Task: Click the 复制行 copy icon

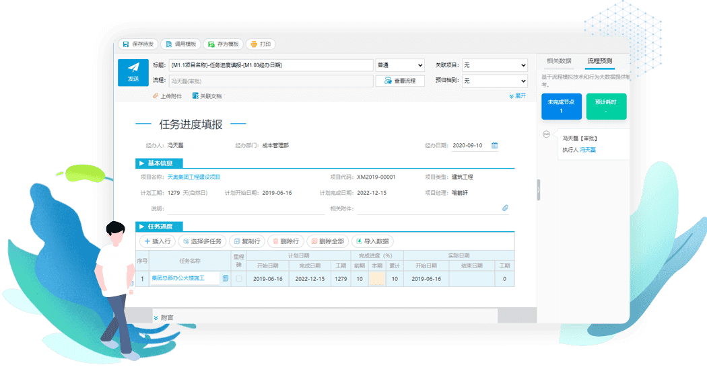Action: pyautogui.click(x=237, y=241)
